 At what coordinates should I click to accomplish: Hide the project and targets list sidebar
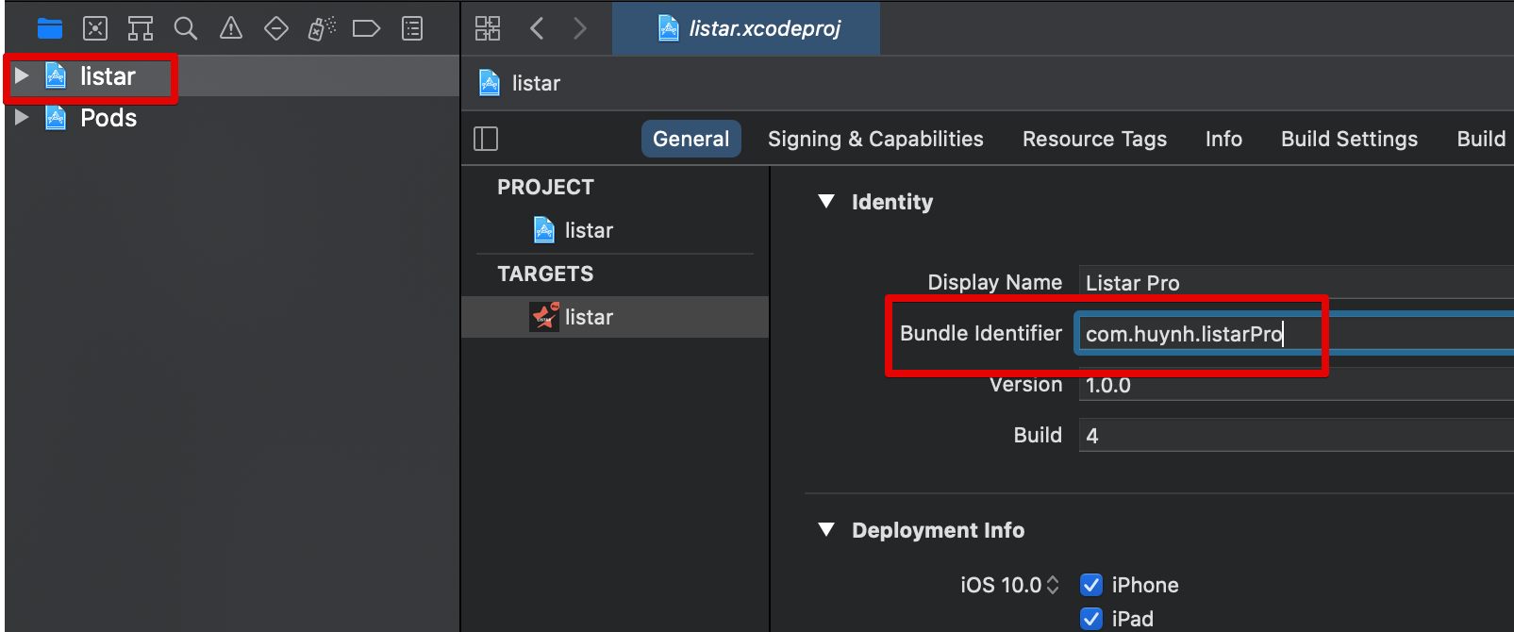(486, 139)
